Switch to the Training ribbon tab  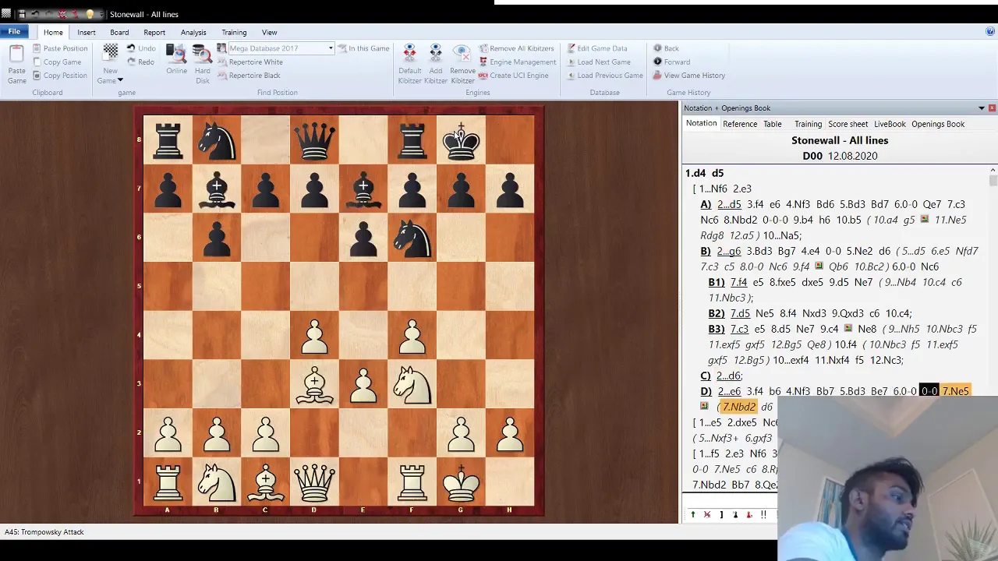click(234, 33)
